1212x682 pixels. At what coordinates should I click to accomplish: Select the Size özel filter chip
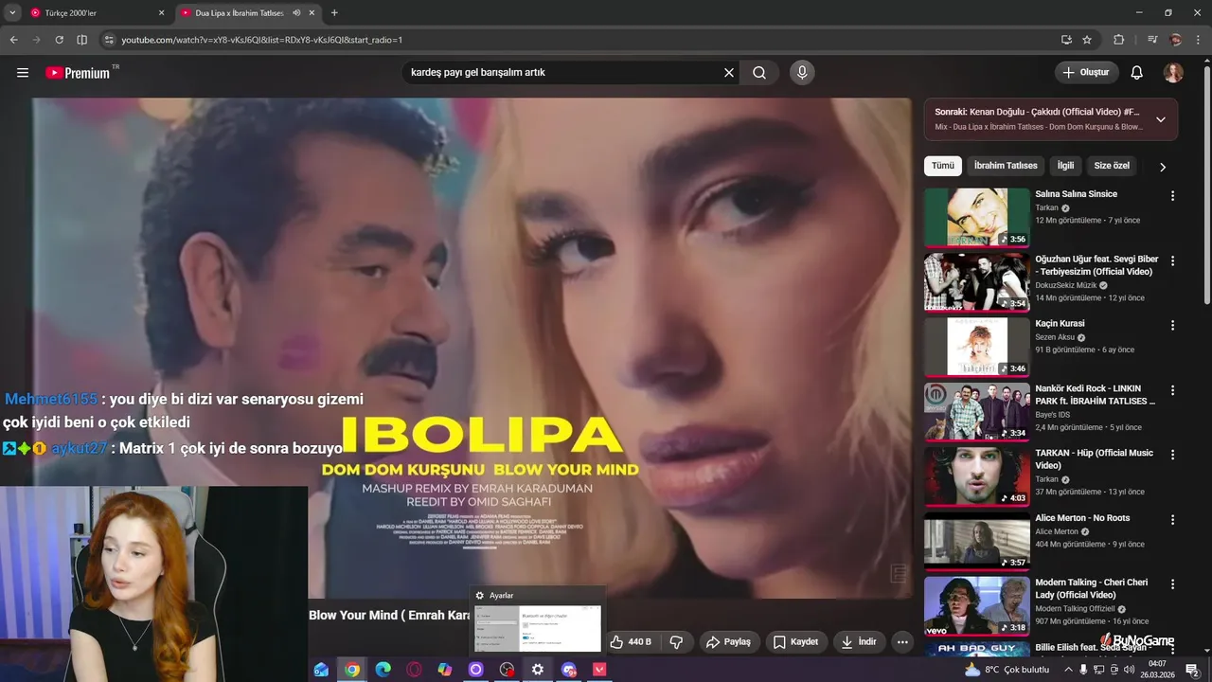tap(1112, 166)
